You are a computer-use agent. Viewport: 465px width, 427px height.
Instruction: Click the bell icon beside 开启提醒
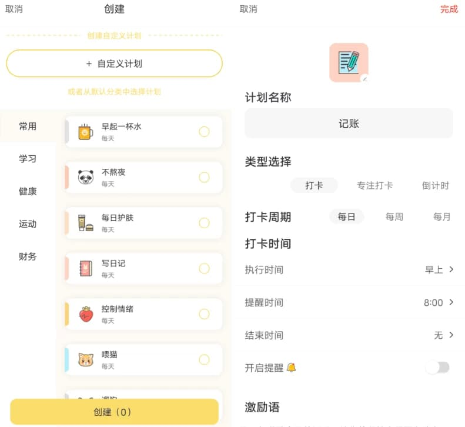tap(291, 368)
